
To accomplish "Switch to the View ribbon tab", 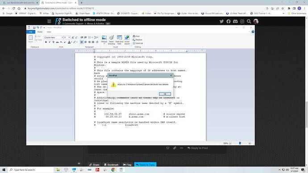I will pyautogui.click(x=49, y=32).
